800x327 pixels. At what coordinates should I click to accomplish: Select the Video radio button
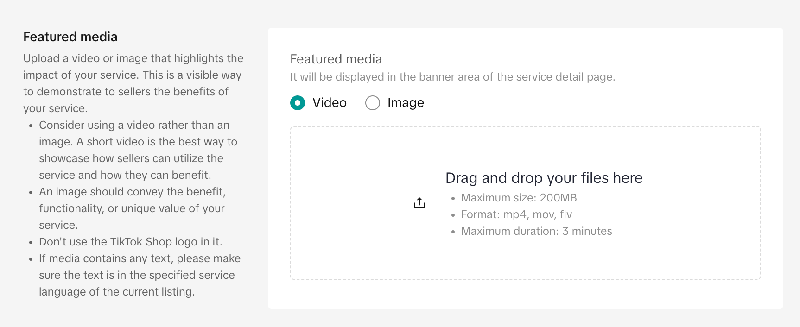(298, 103)
